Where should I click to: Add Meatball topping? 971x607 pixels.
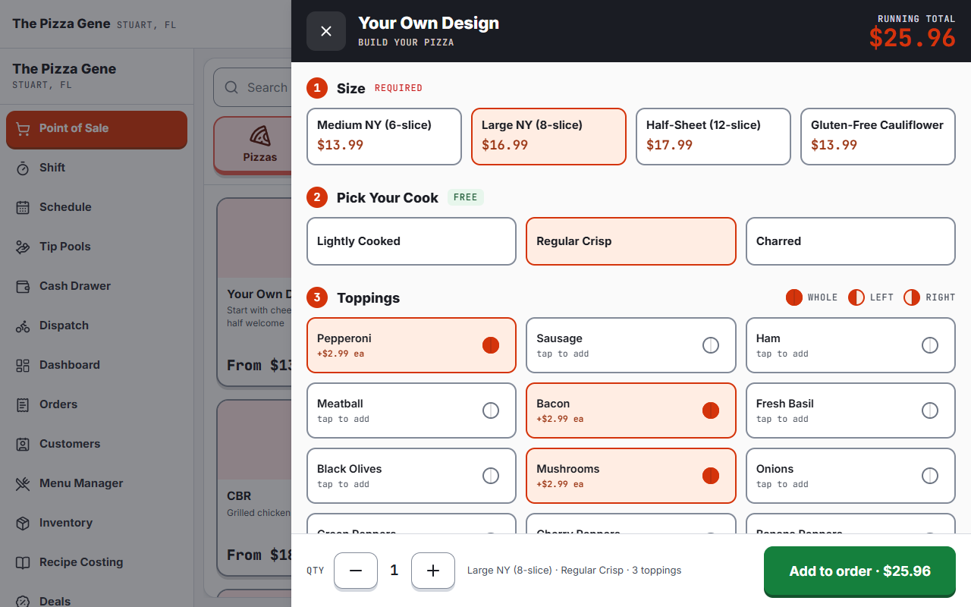[x=411, y=410]
